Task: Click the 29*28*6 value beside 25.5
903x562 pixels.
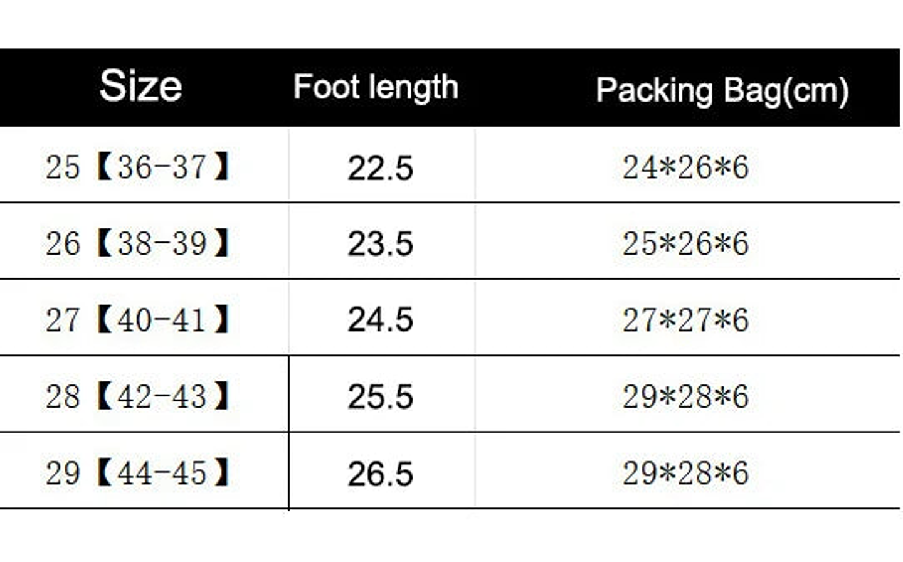Action: (685, 396)
